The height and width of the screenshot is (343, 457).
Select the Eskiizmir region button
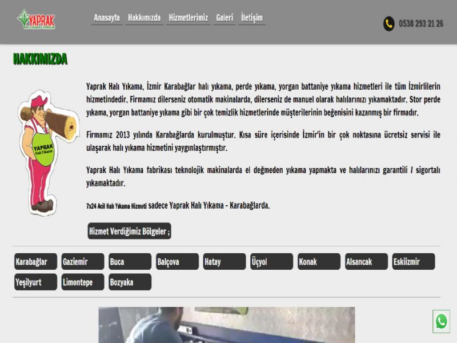click(x=414, y=262)
